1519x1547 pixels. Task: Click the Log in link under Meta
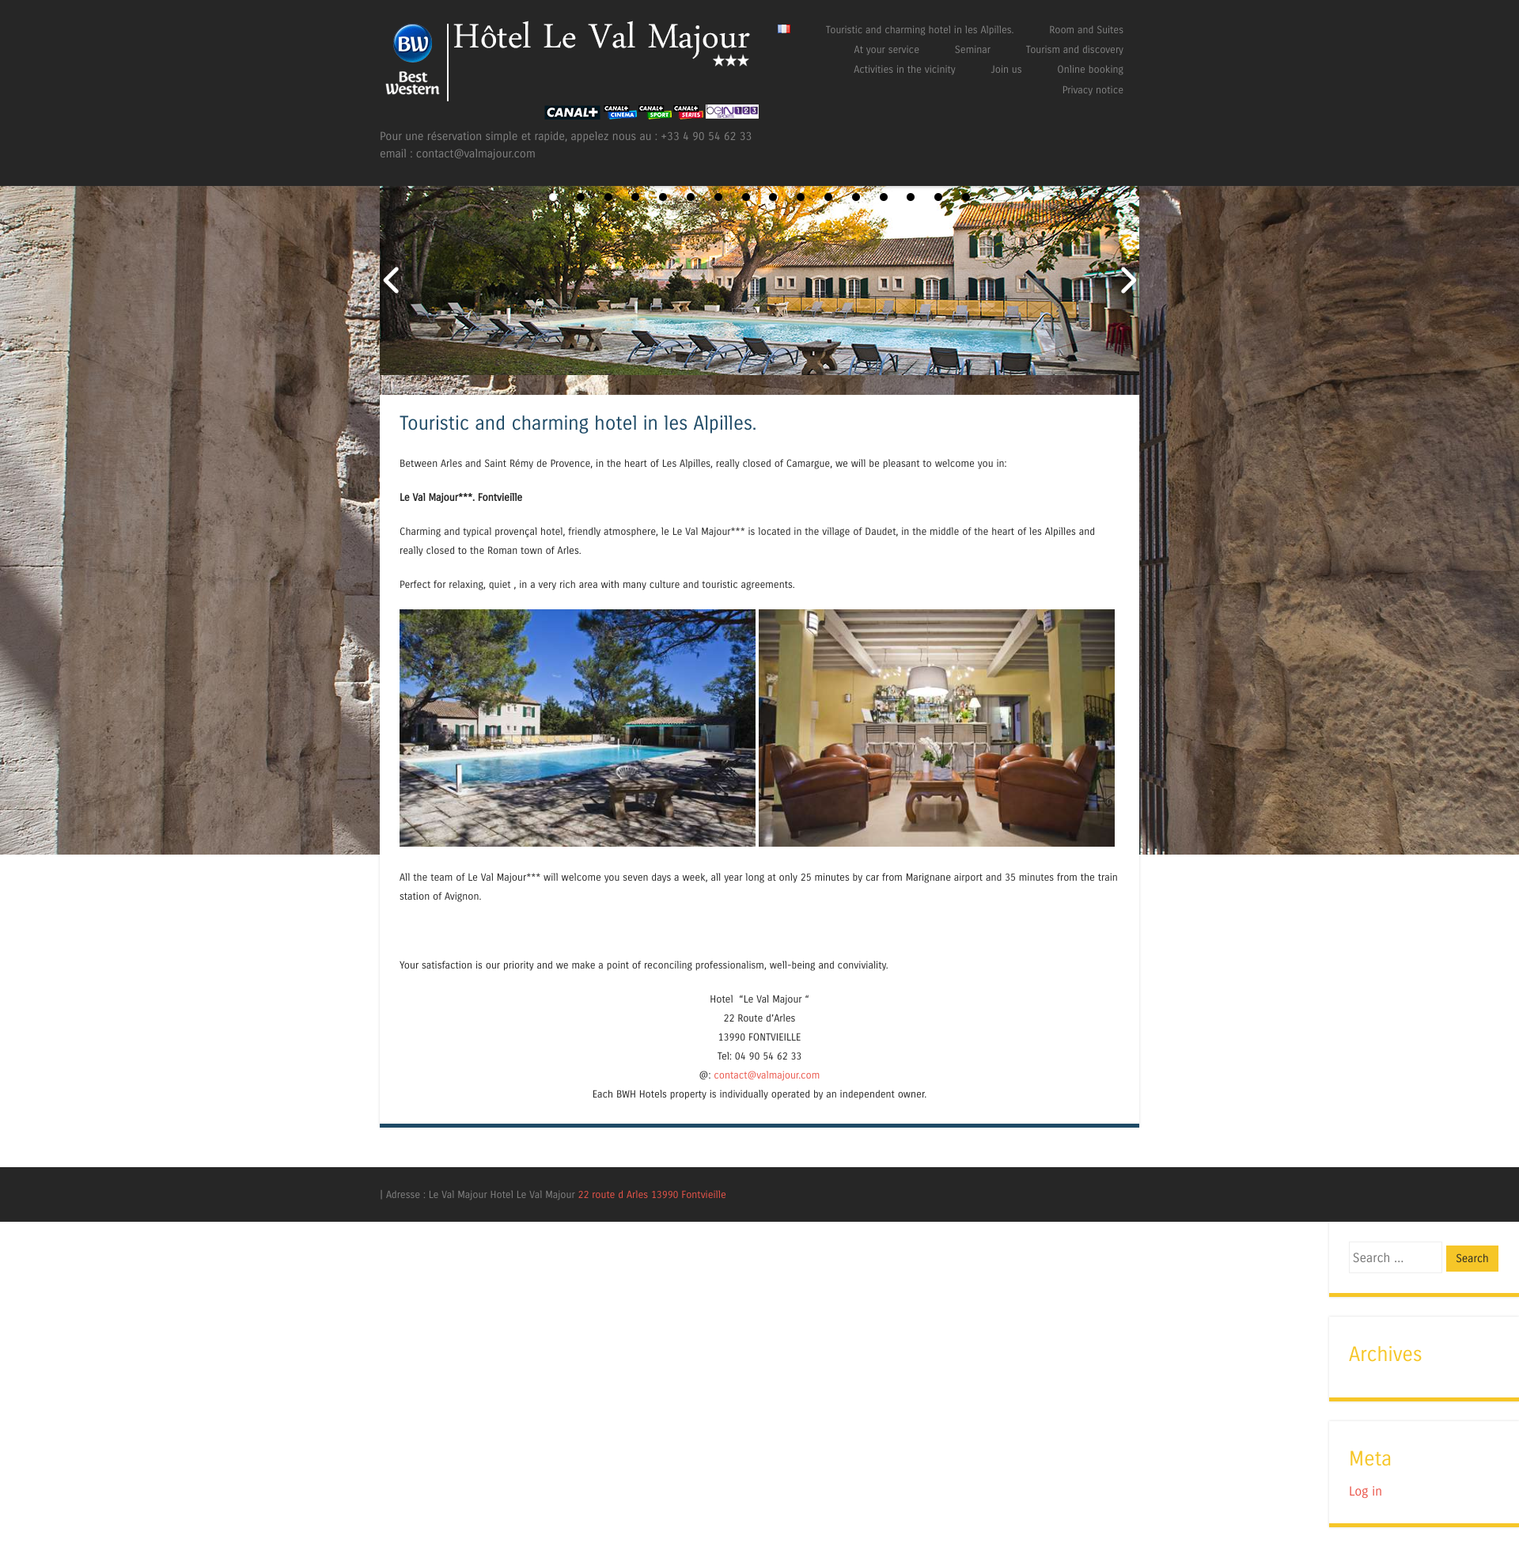tap(1364, 1491)
